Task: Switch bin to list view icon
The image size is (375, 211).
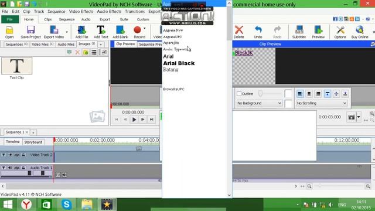Action: 94,52
